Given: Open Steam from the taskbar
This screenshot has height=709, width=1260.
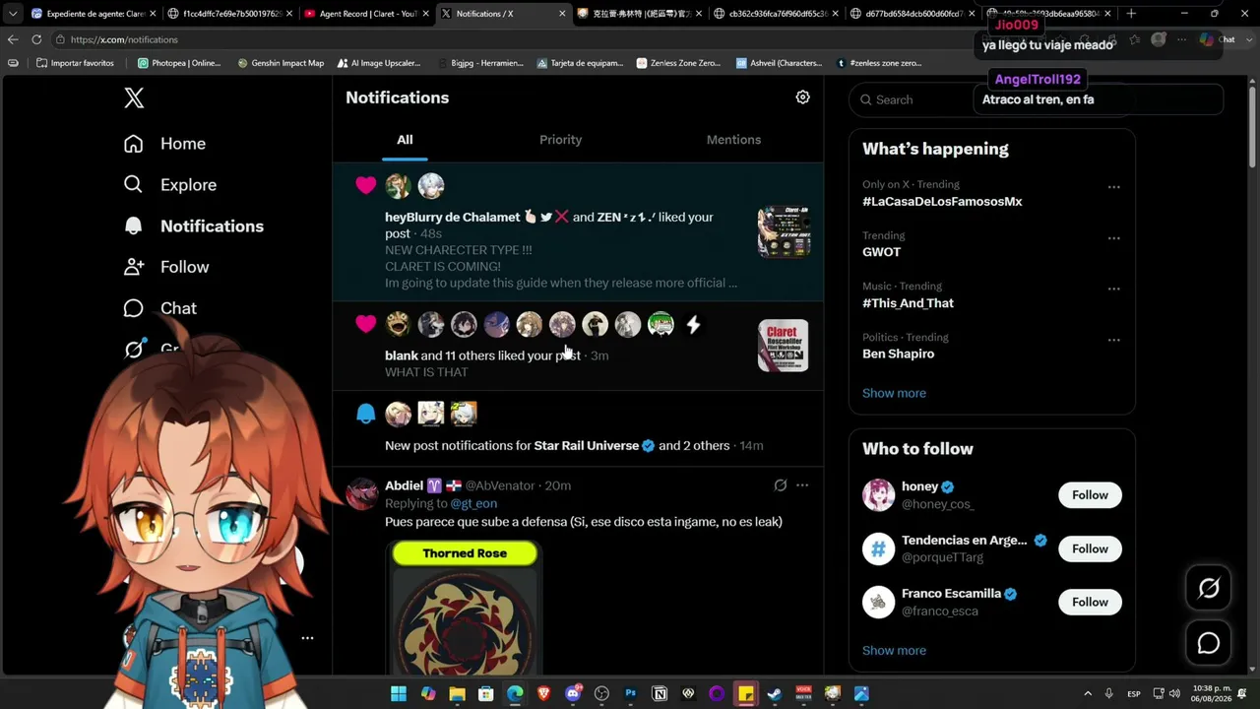Looking at the screenshot, I should [x=775, y=694].
